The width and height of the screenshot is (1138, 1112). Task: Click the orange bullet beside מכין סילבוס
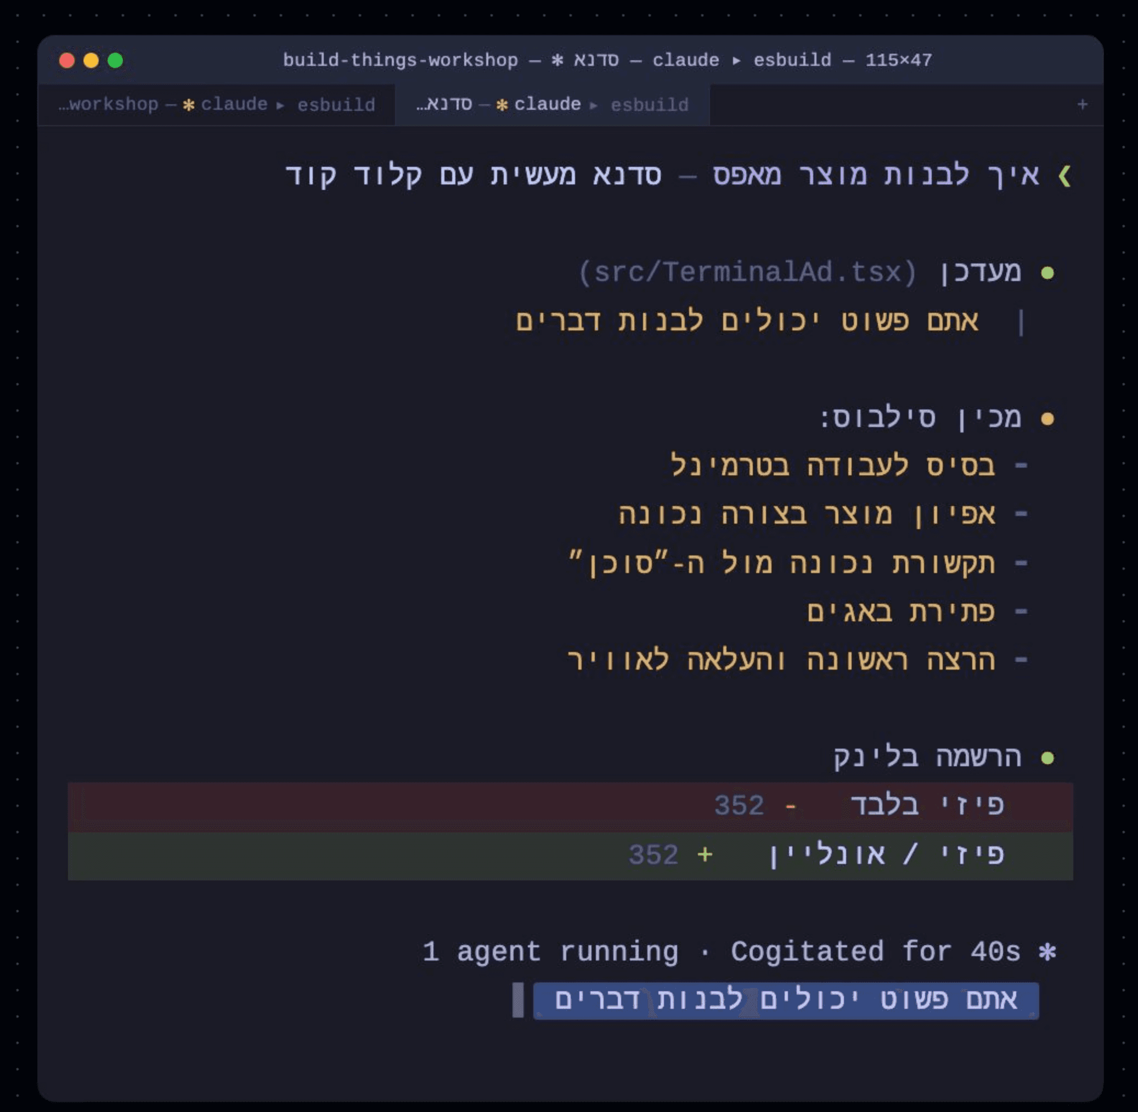point(1047,419)
